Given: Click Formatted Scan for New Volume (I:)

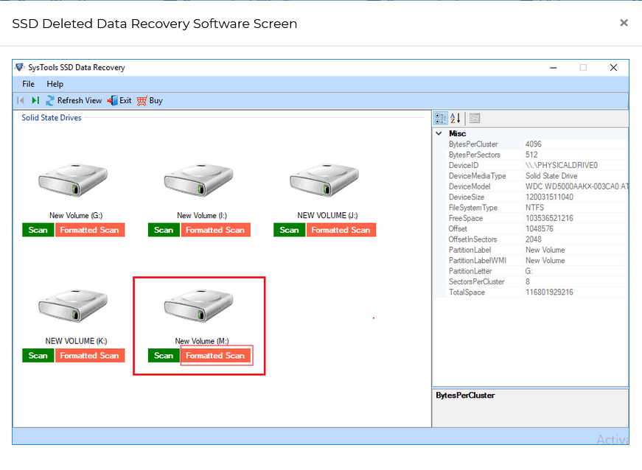Looking at the screenshot, I should tap(215, 230).
